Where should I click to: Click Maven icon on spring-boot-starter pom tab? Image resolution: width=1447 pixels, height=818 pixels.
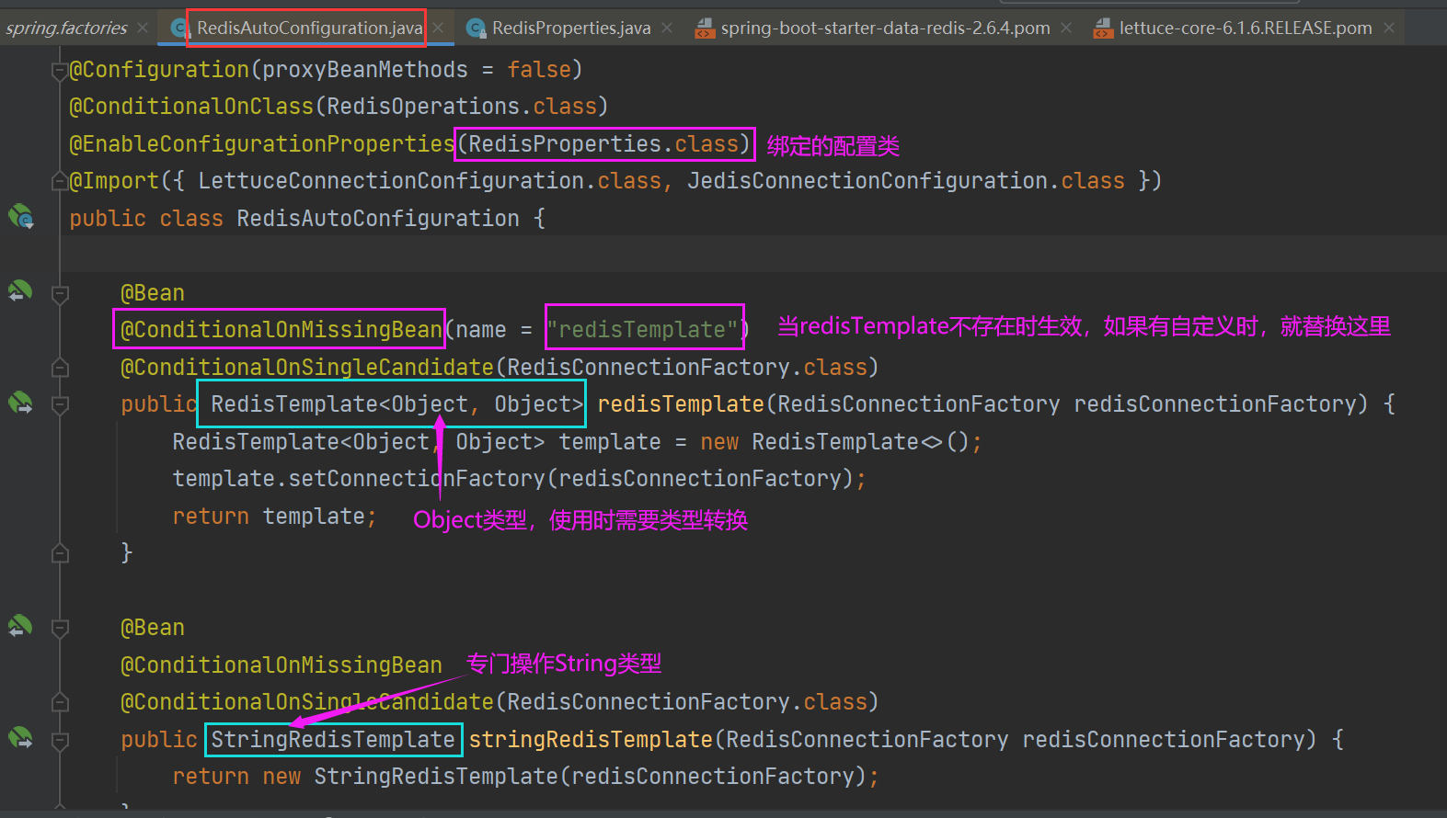[x=705, y=28]
